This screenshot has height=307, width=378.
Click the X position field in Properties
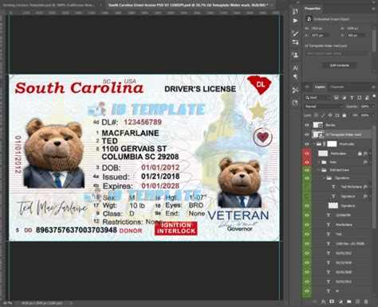pos(320,35)
